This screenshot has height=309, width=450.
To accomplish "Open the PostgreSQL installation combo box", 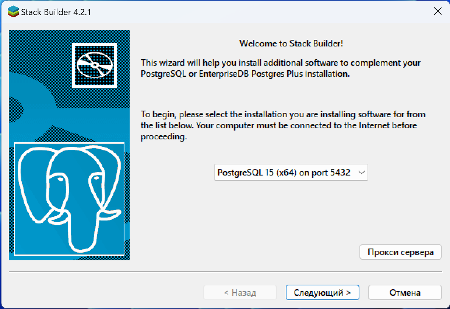I will 291,172.
